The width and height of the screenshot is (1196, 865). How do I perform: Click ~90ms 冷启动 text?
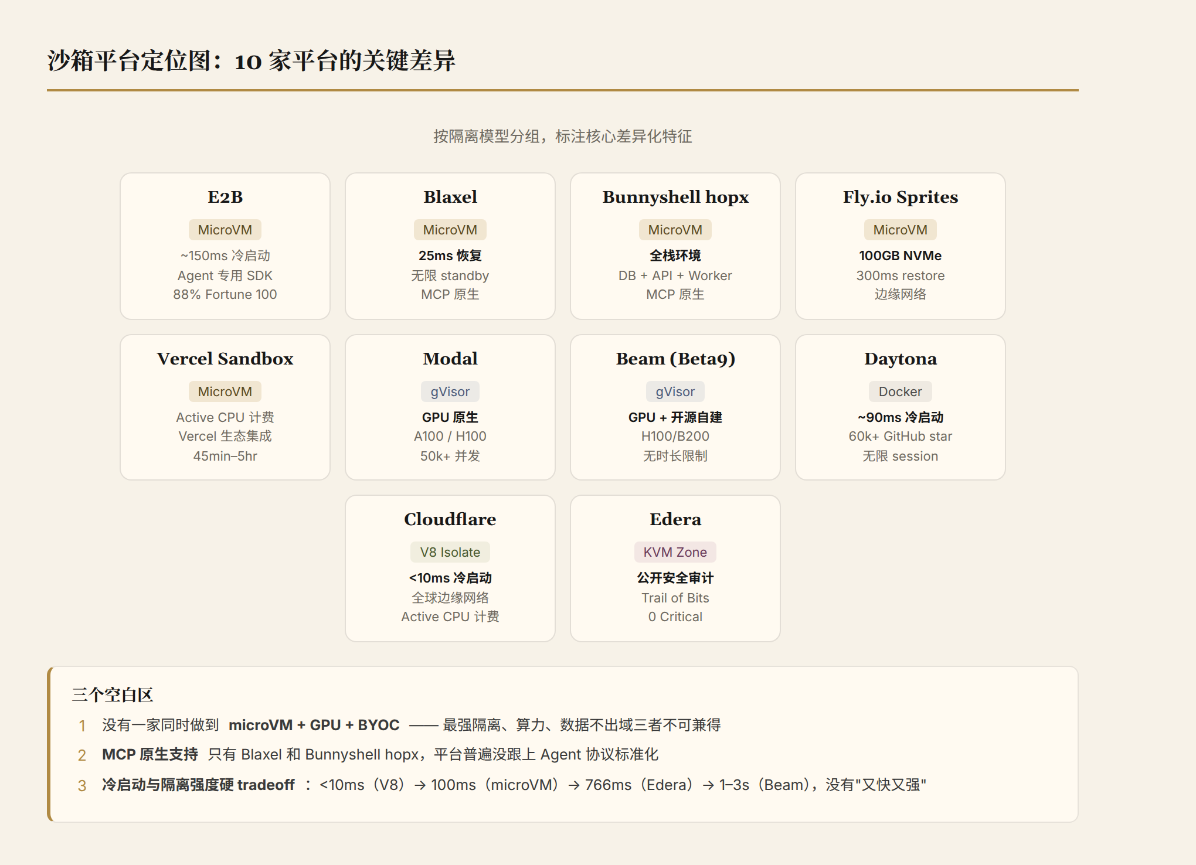pos(901,417)
